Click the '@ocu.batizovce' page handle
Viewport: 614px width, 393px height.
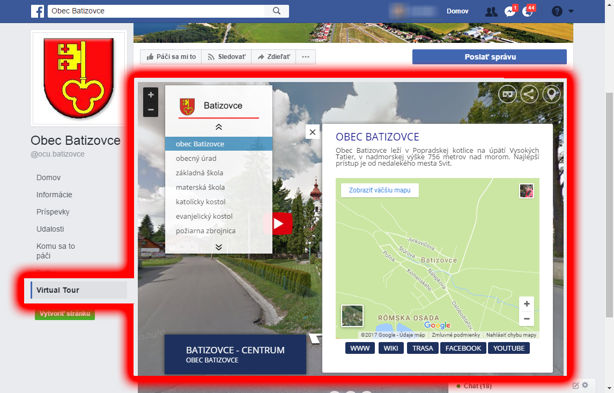point(57,154)
